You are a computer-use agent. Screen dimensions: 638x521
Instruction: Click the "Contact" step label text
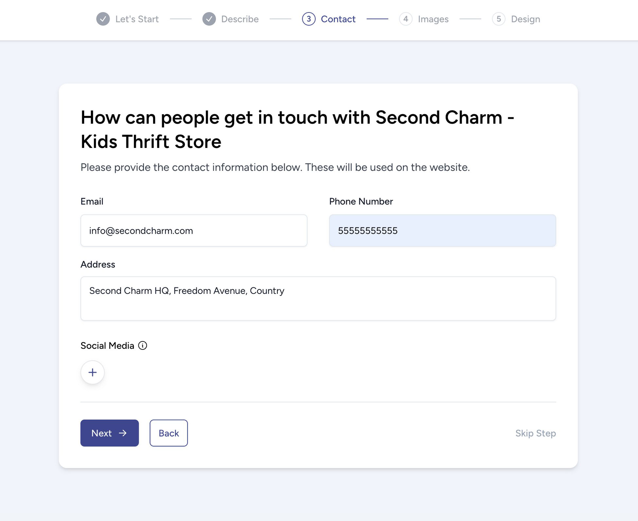[338, 19]
